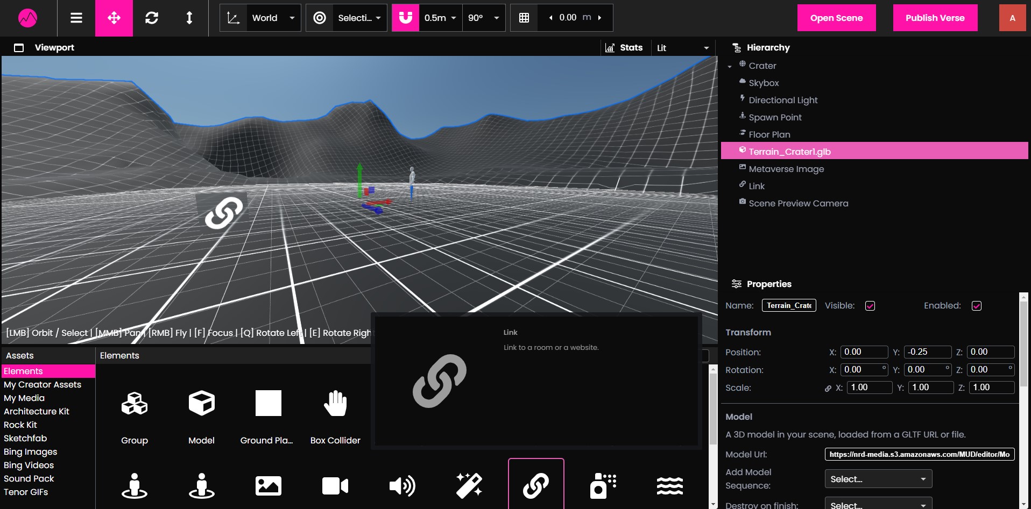This screenshot has height=509, width=1031.
Task: Open Bing Images category
Action: pyautogui.click(x=30, y=452)
